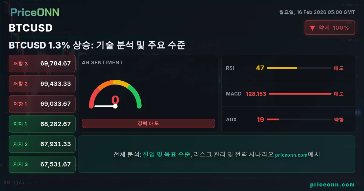Image resolution: width=364 pixels, height=191 pixels.
Task: Click the 강력 매도 signal bar
Action: click(148, 123)
